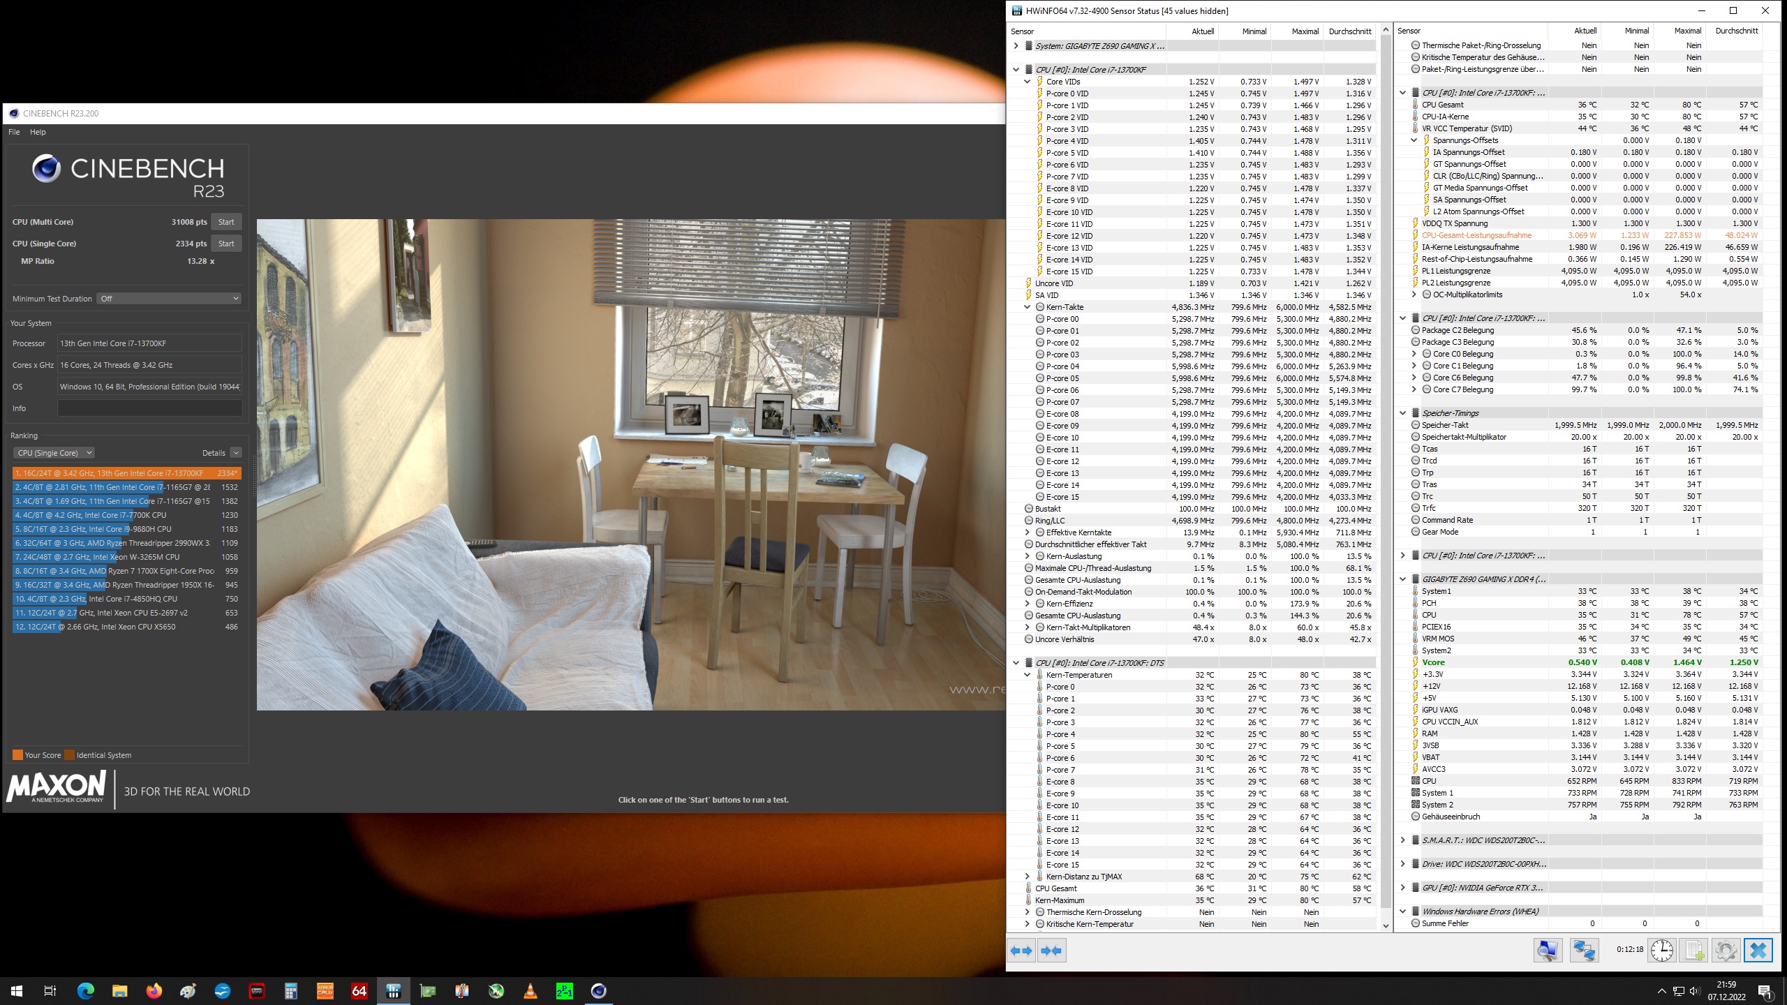Image resolution: width=1787 pixels, height=1005 pixels.
Task: Start the CPU Single Core benchmark
Action: point(225,243)
